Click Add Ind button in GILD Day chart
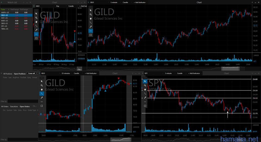The image size is (261, 142). click(83, 6)
